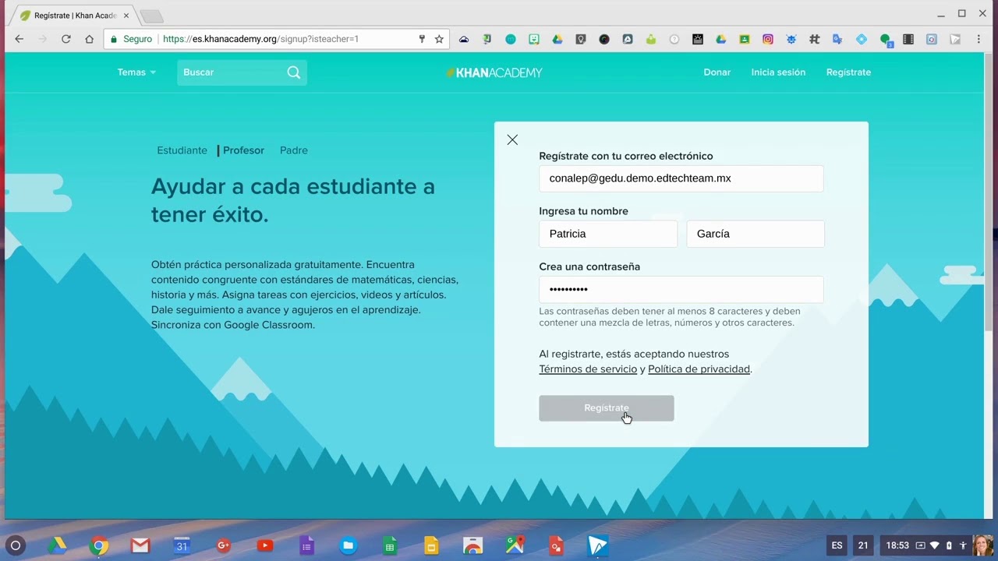The width and height of the screenshot is (998, 561).
Task: Click the password field
Action: tap(681, 289)
